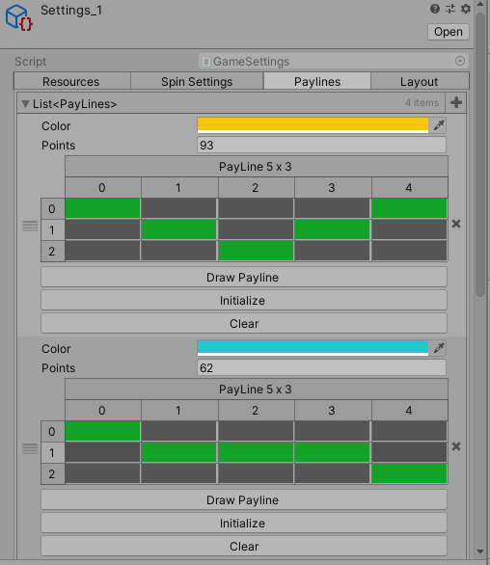Click row header 1 of first payline grid
The width and height of the screenshot is (490, 565).
click(53, 229)
